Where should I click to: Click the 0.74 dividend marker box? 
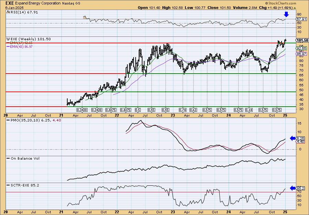click(x=183, y=110)
